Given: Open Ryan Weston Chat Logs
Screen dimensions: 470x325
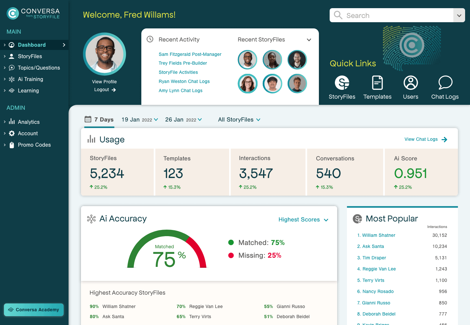Looking at the screenshot, I should [x=184, y=81].
